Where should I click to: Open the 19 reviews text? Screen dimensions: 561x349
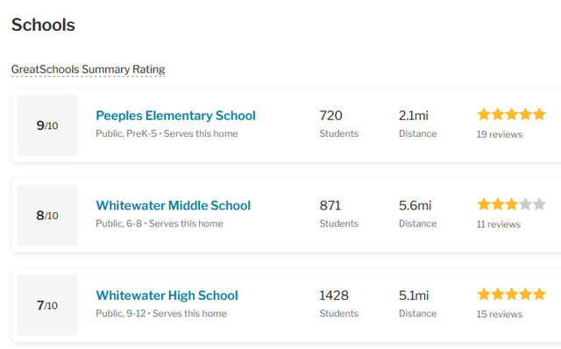[500, 134]
